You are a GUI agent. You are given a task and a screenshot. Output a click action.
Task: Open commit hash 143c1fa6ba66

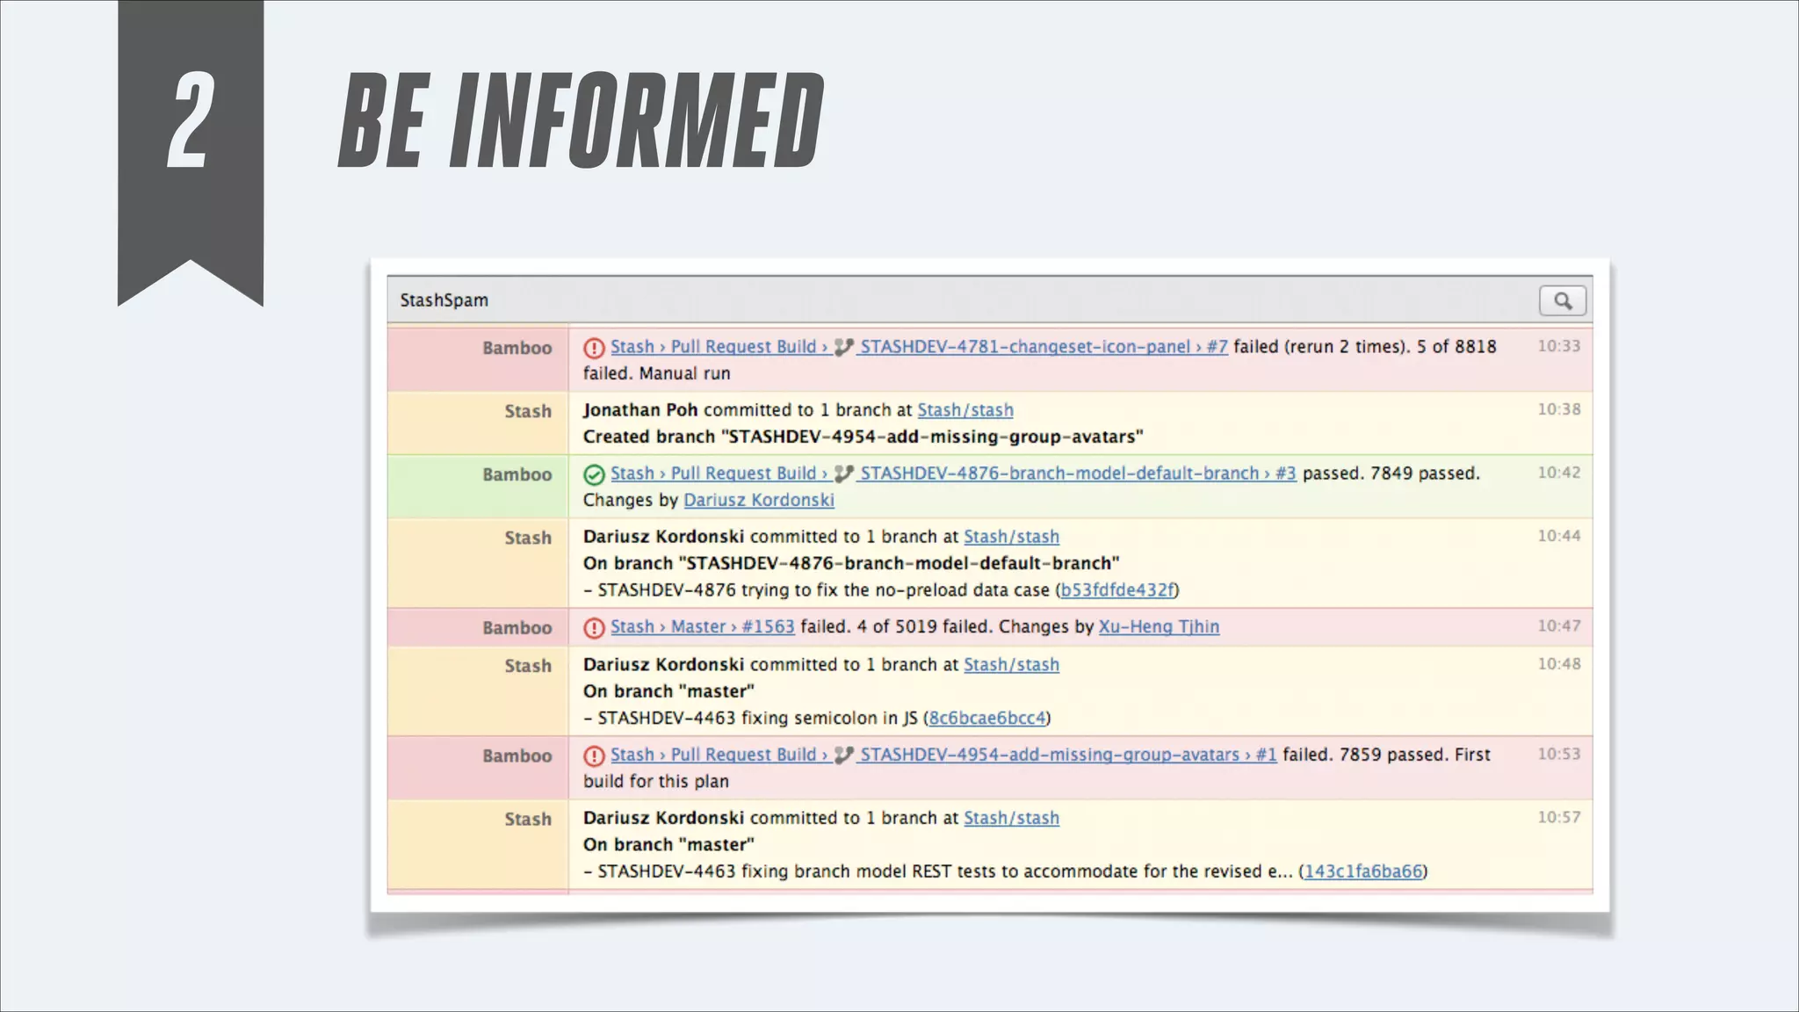pos(1362,871)
